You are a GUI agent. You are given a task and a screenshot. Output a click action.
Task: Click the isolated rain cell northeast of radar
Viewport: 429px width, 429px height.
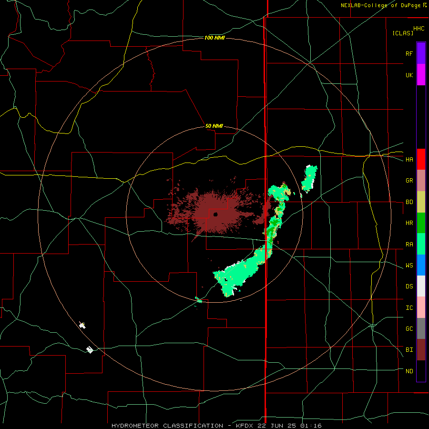[x=309, y=178]
